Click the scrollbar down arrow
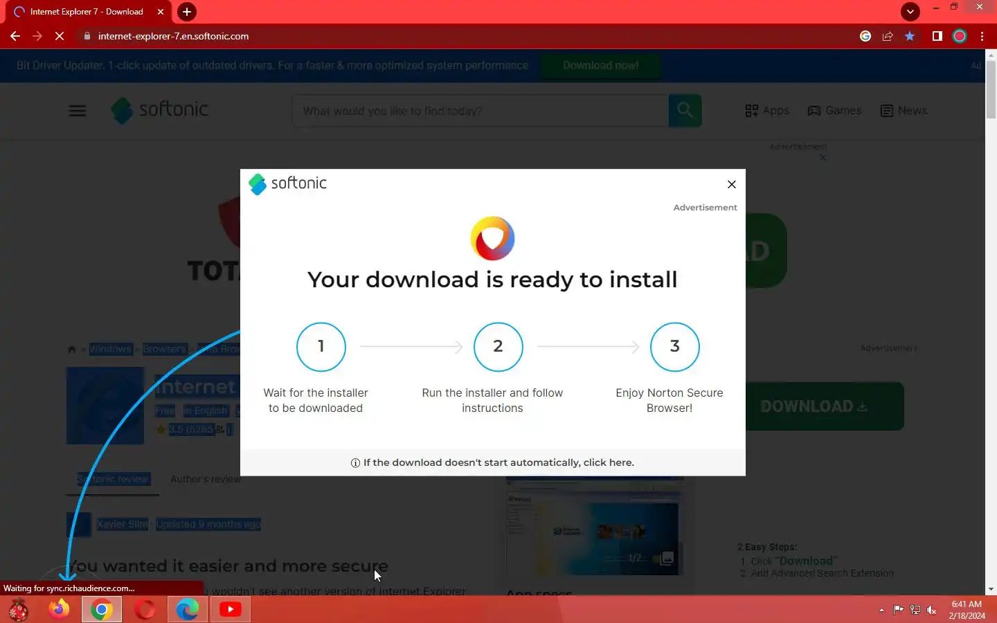Viewport: 997px width, 623px height. click(x=991, y=589)
